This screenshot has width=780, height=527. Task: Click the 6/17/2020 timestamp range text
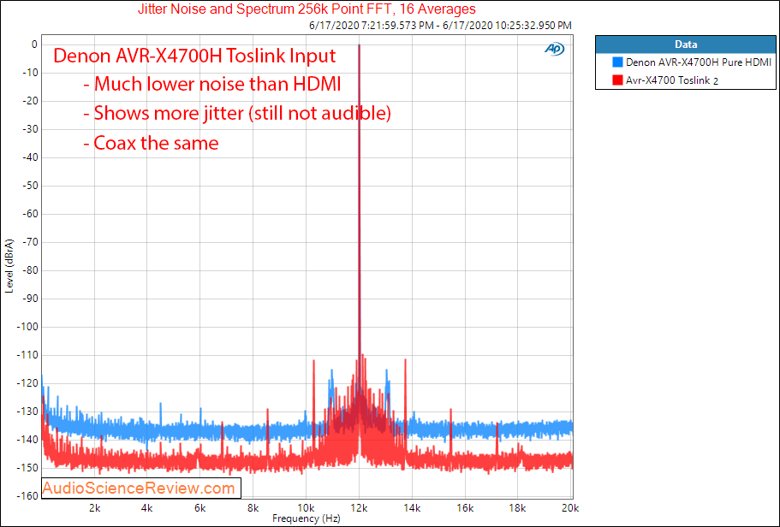pyautogui.click(x=440, y=26)
